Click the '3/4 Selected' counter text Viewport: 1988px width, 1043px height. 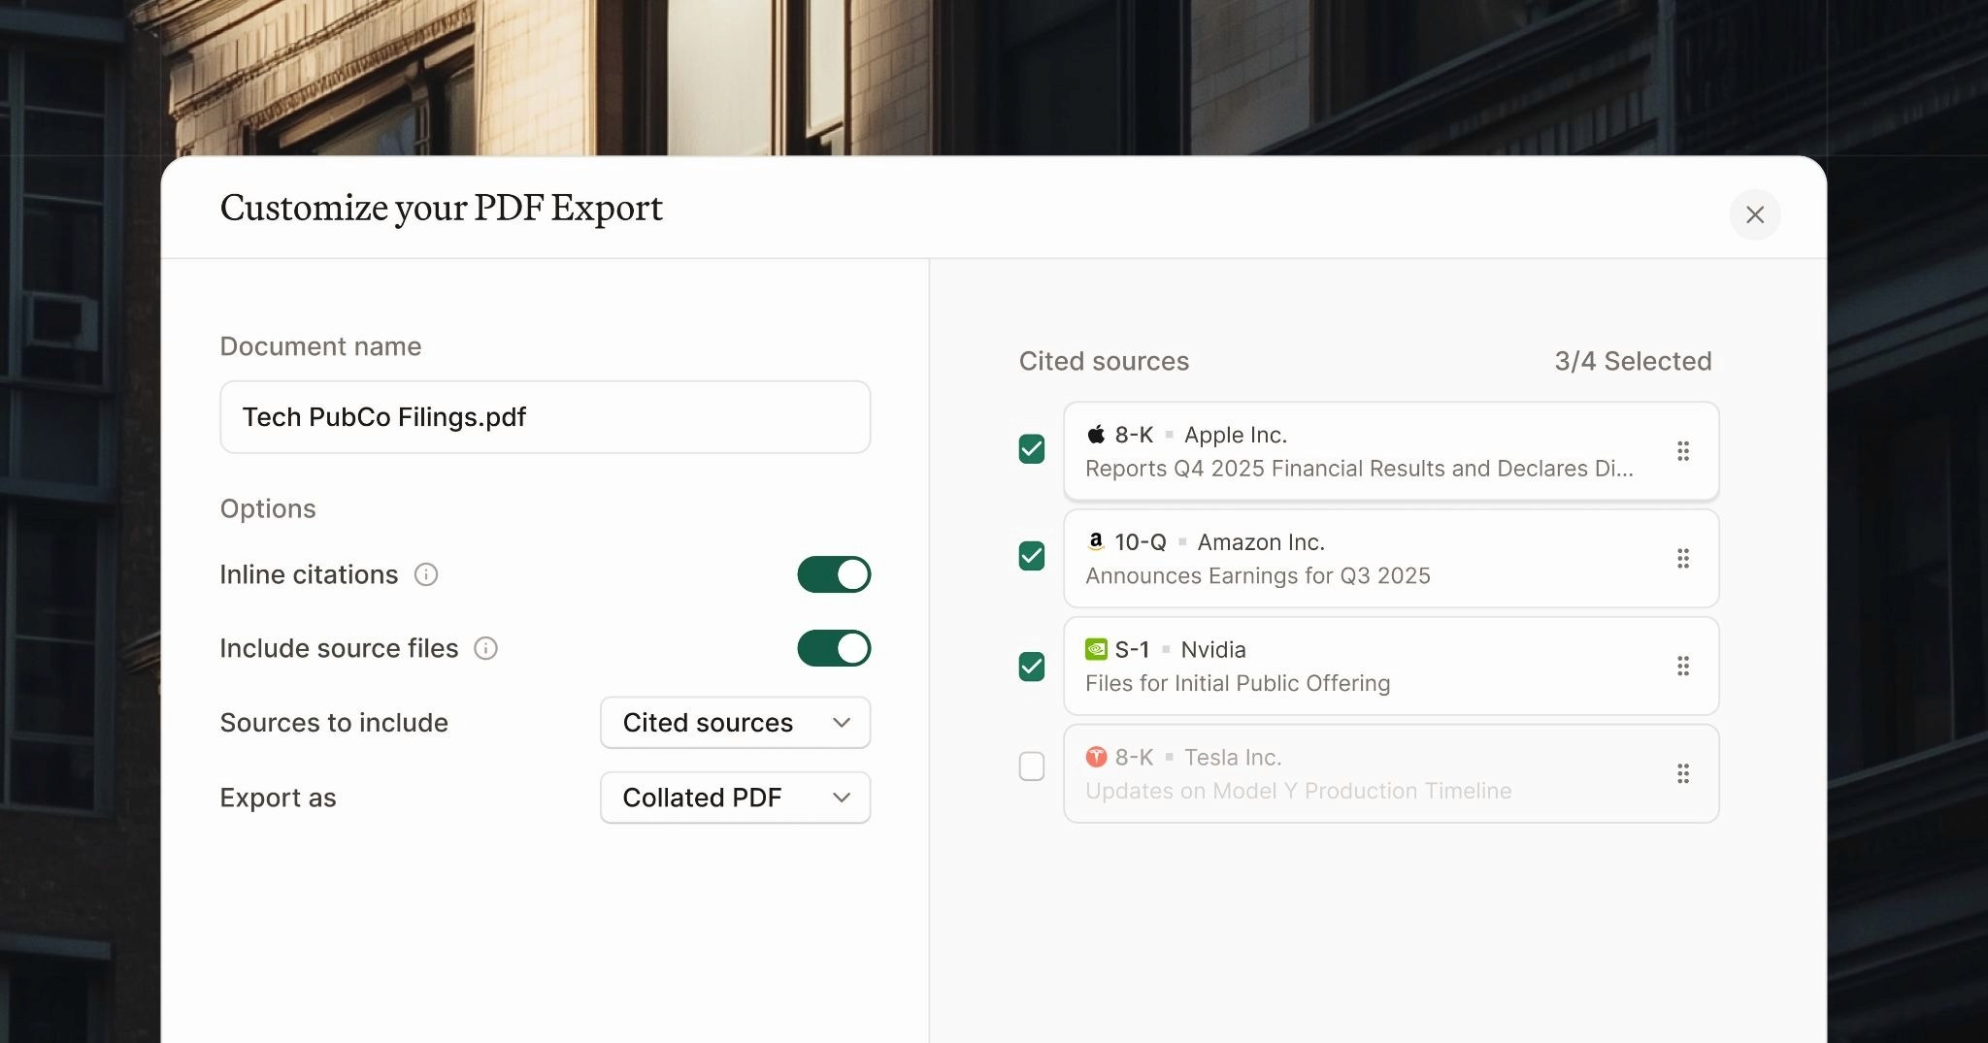click(x=1633, y=361)
